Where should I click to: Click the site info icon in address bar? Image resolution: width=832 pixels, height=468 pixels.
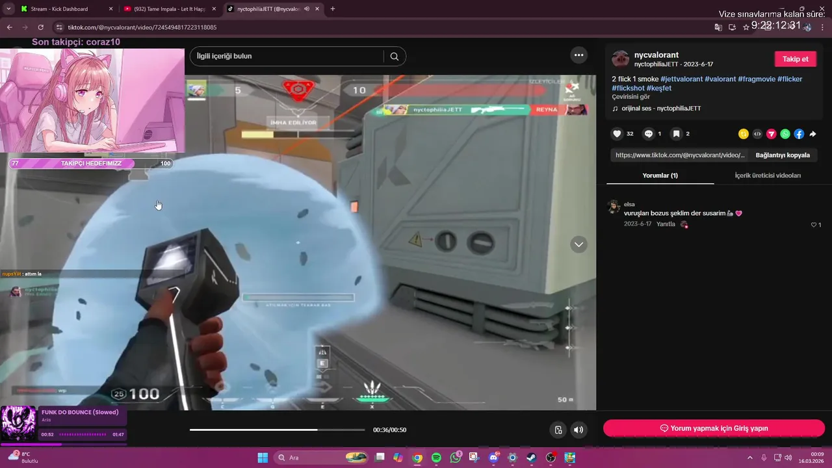pyautogui.click(x=59, y=27)
